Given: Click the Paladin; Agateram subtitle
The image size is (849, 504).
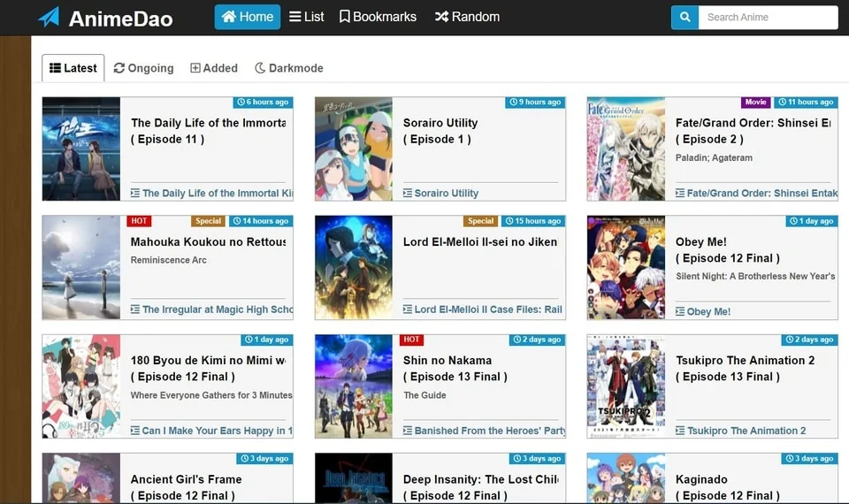Looking at the screenshot, I should [x=714, y=157].
